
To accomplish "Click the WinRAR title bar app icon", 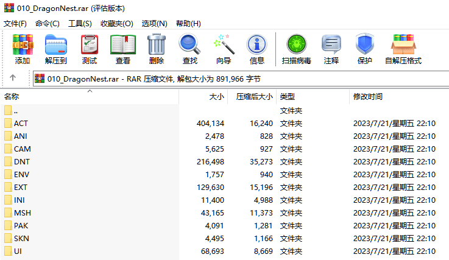I will click(9, 8).
